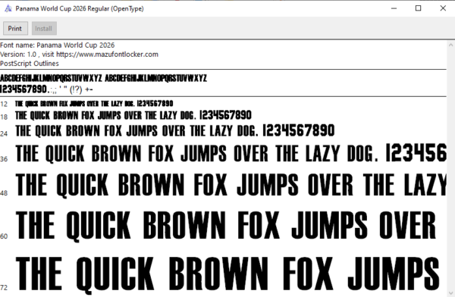Click the scrollbar up arrow
The height and width of the screenshot is (297, 455).
[450, 45]
